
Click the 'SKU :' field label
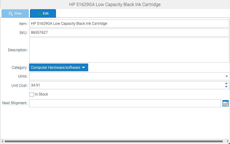click(24, 33)
